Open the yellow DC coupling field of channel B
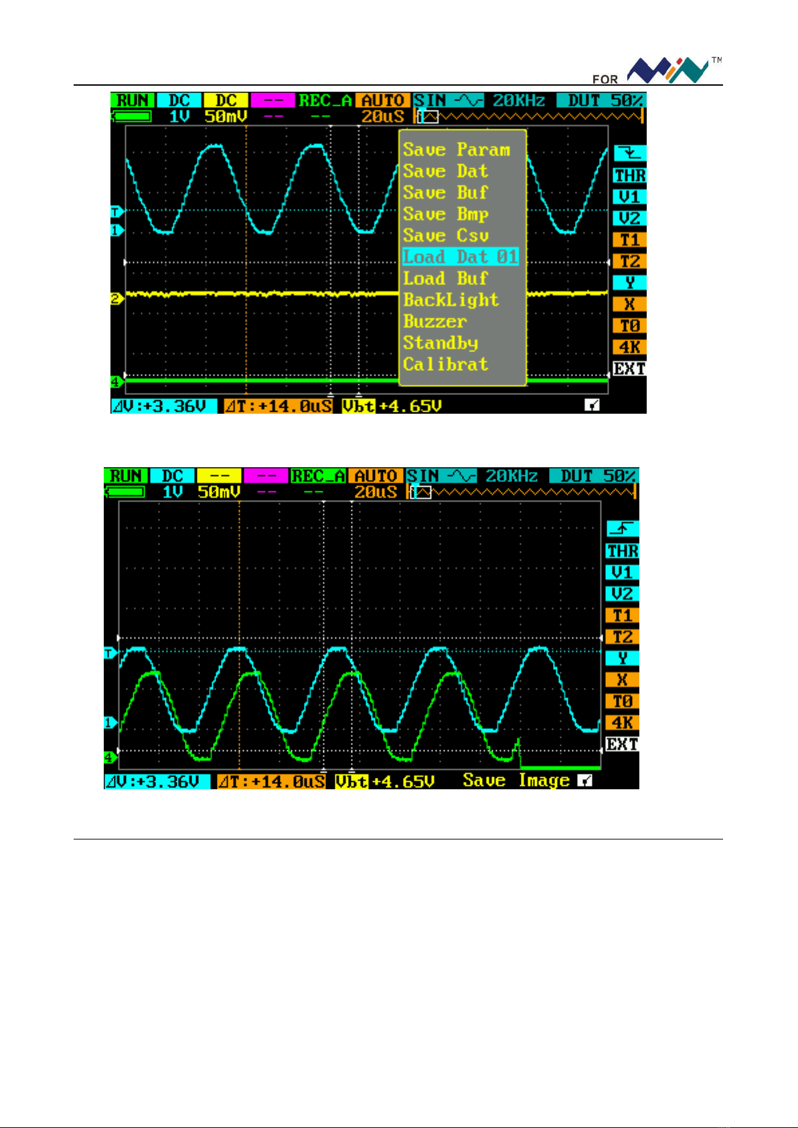Image resolution: width=798 pixels, height=1128 pixels. (226, 100)
